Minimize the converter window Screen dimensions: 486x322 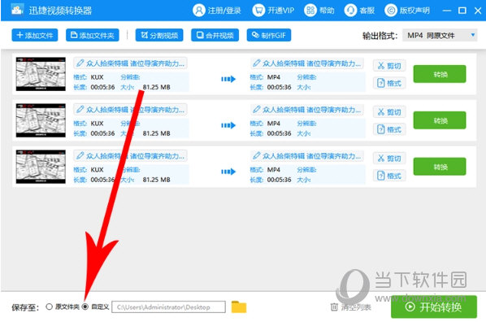click(447, 11)
